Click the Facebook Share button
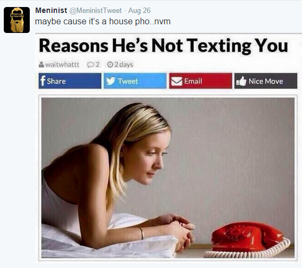Viewport: 302px width, 268px height. click(x=70, y=81)
